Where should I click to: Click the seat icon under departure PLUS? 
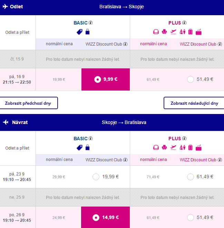(x=164, y=32)
